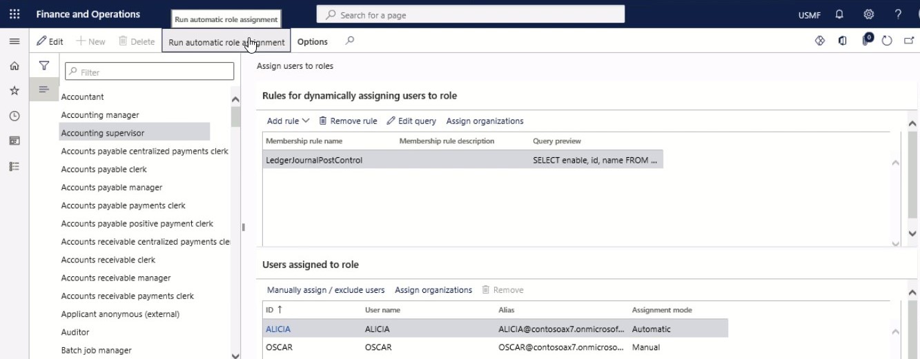This screenshot has height=359, width=920.
Task: Open in Office icon
Action: [x=843, y=41]
